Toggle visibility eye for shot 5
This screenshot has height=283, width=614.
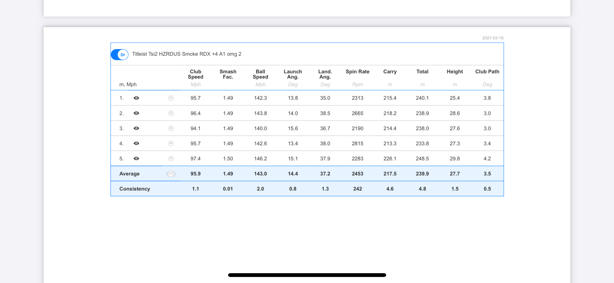click(136, 158)
